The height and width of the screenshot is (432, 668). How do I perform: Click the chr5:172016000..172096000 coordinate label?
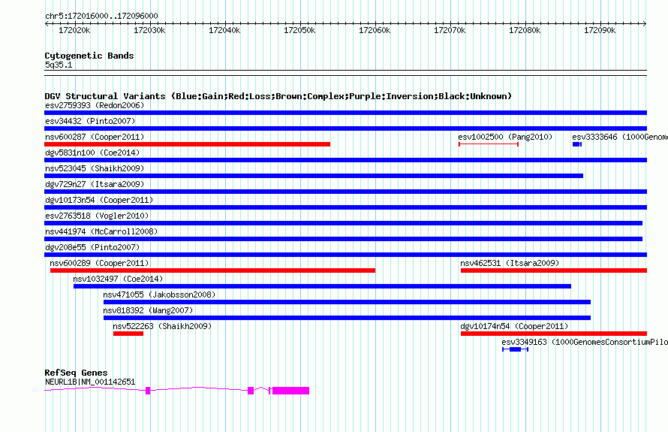pos(101,16)
